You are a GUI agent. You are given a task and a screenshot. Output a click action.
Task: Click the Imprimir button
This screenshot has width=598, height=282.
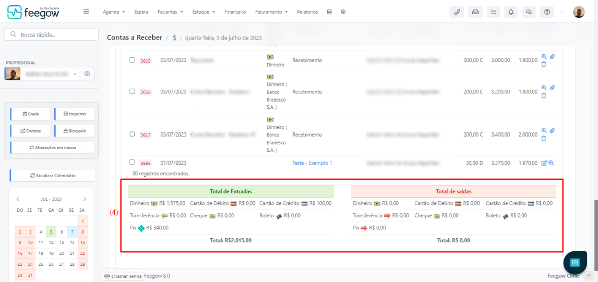(x=75, y=114)
